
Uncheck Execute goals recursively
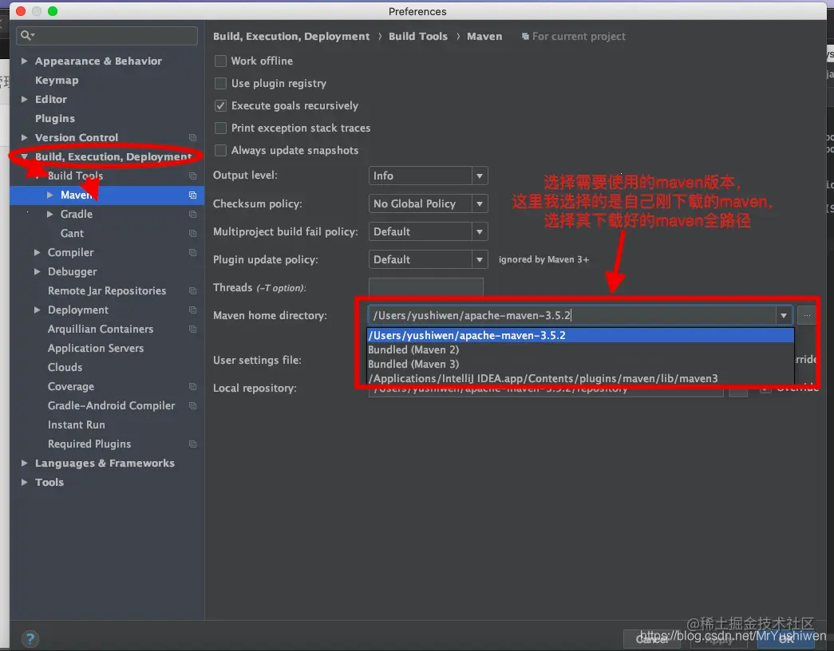click(x=220, y=106)
